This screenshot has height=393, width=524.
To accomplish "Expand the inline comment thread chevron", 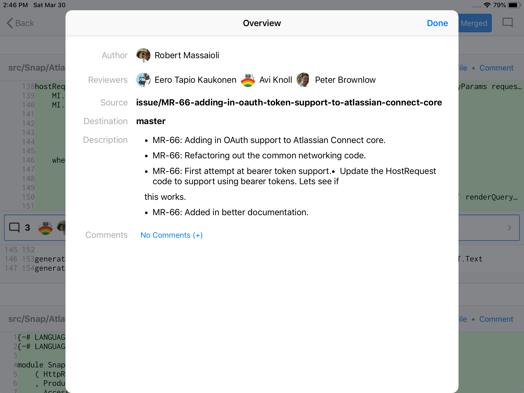I will 509,228.
